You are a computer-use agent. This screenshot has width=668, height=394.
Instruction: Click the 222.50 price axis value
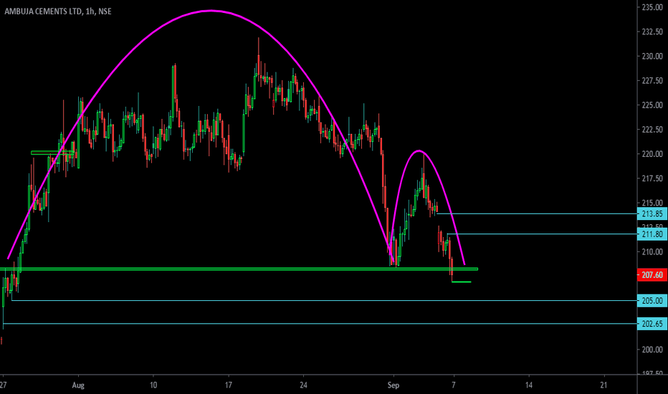[652, 130]
